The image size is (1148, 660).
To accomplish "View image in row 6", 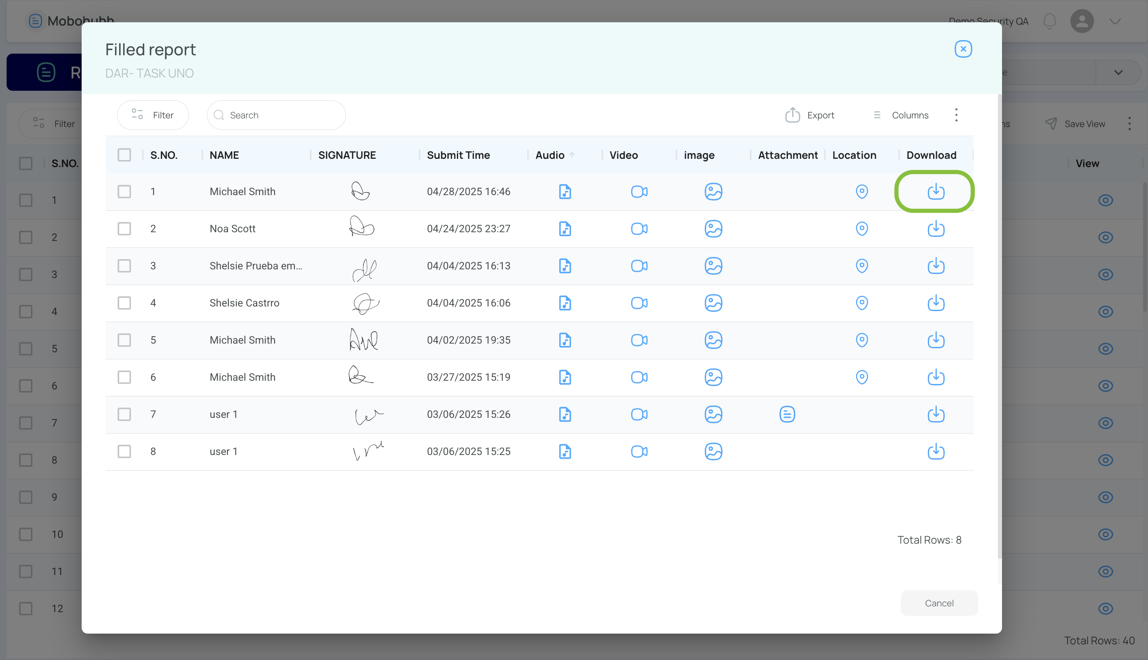I will 713,377.
